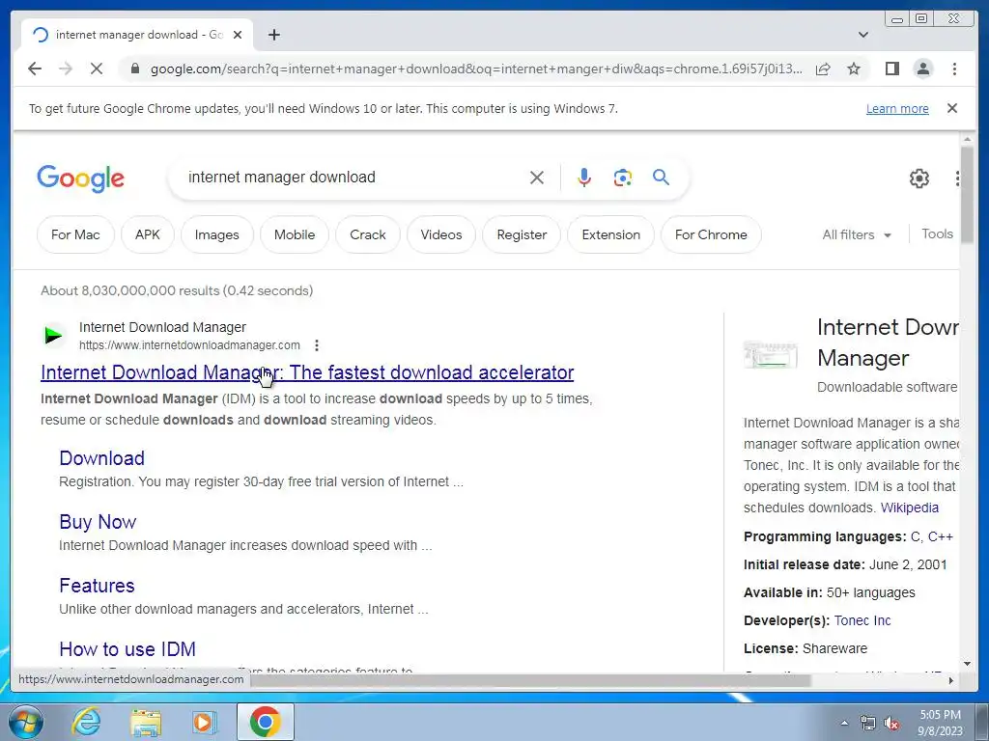Go back using the browser back arrow
Image resolution: width=989 pixels, height=741 pixels.
pyautogui.click(x=35, y=69)
